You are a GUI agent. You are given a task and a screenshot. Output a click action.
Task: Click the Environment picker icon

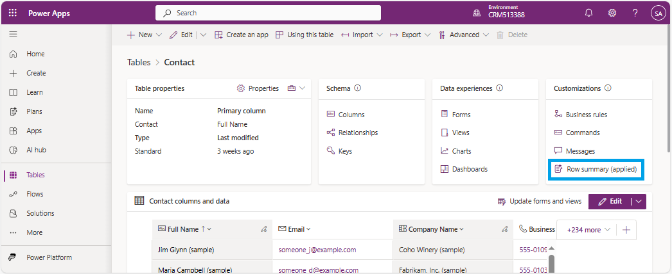pos(477,13)
